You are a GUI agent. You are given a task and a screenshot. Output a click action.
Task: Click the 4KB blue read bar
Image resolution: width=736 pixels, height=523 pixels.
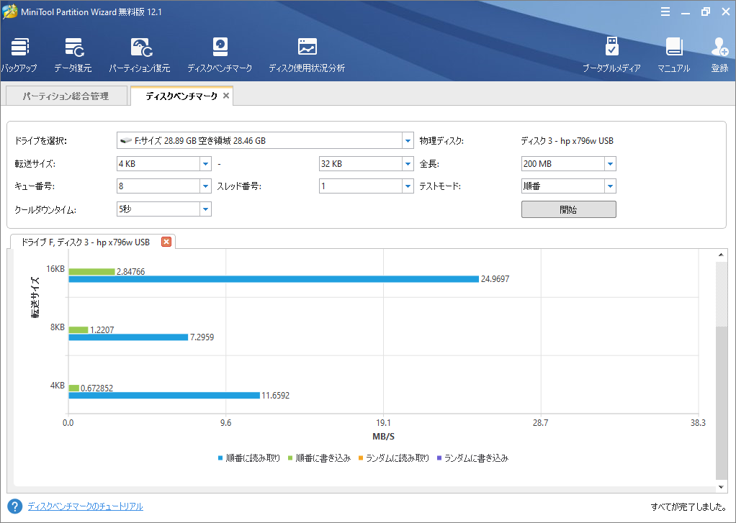point(164,396)
